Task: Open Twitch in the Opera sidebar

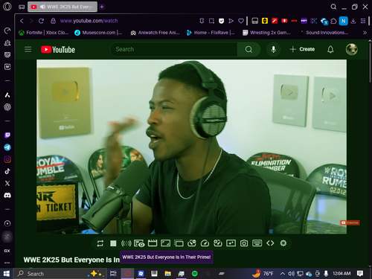Action: click(7, 135)
